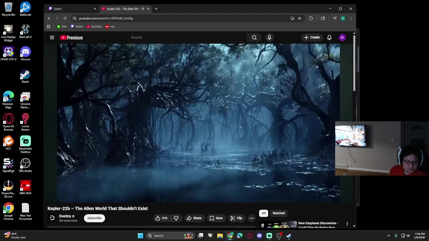Share the video
429x241 pixels.
coord(194,218)
